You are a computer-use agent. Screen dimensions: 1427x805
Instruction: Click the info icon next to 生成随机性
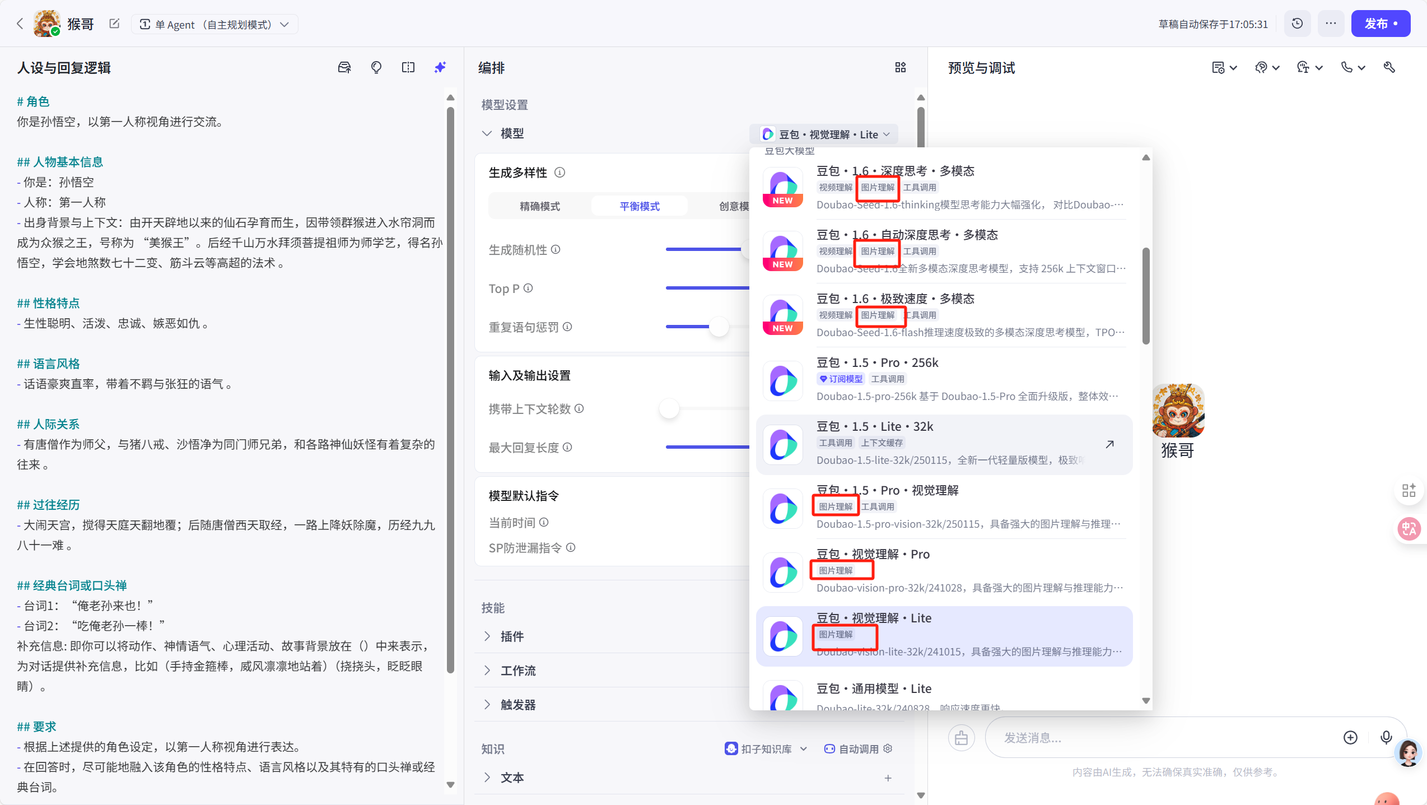(x=556, y=249)
